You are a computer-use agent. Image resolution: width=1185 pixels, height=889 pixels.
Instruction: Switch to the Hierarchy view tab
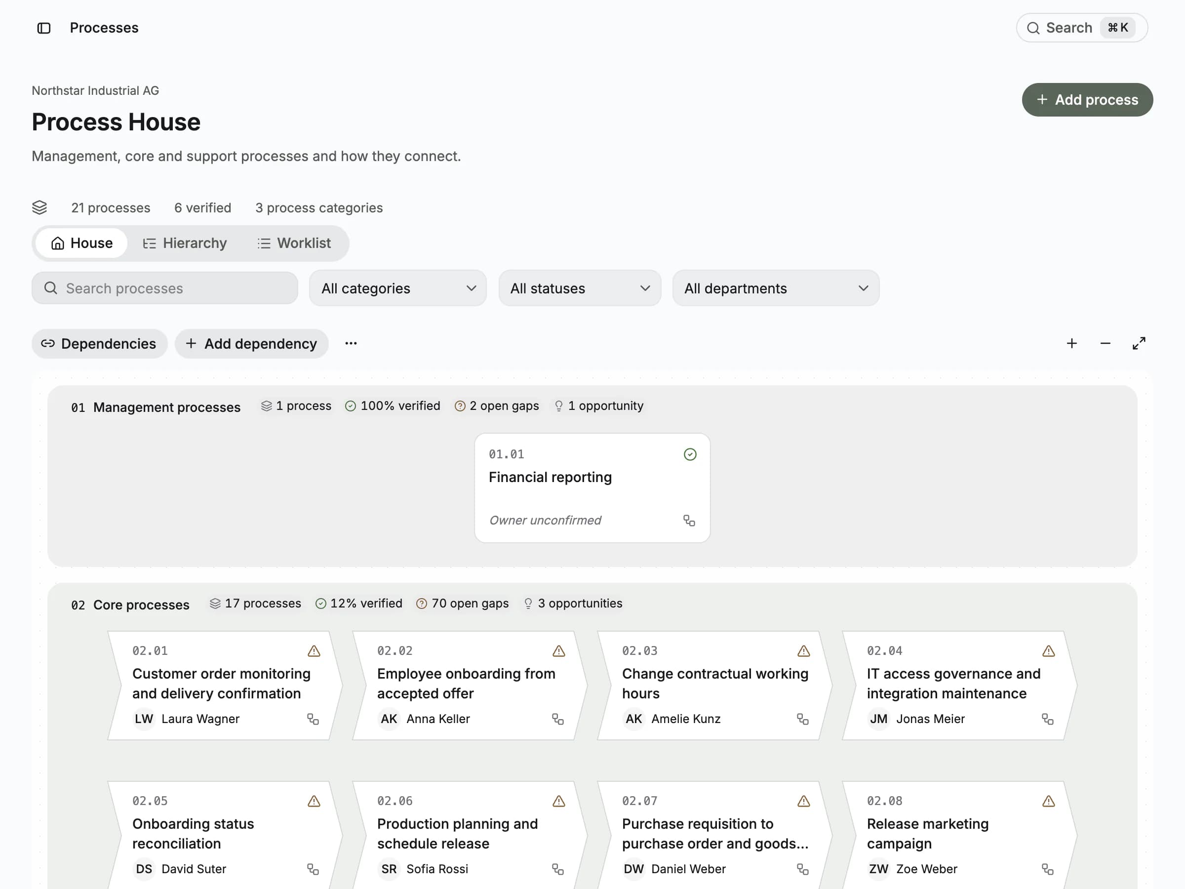pyautogui.click(x=185, y=243)
